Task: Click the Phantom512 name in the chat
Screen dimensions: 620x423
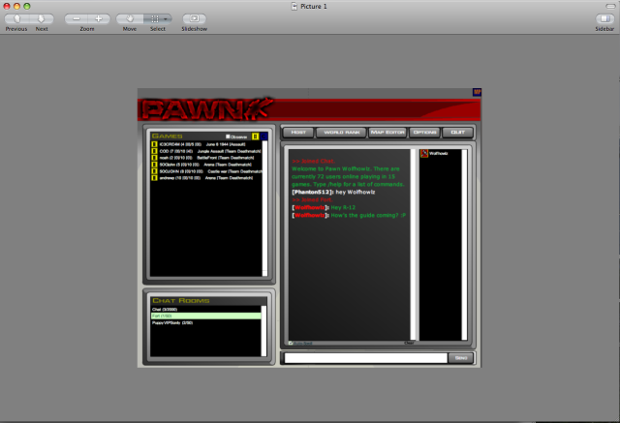Action: (x=312, y=192)
